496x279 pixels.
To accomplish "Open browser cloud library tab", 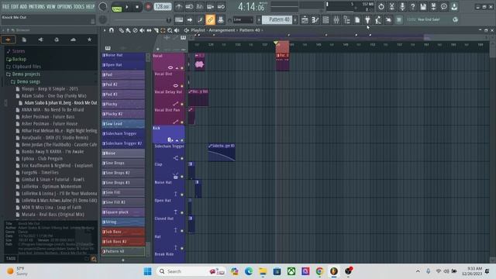I will pos(73,40).
